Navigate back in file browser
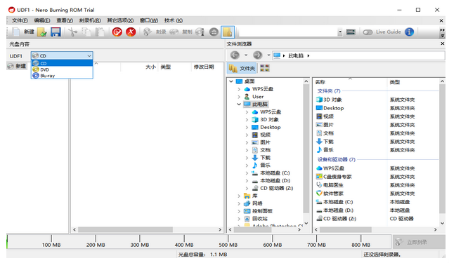This screenshot has height=263, width=449. point(235,55)
